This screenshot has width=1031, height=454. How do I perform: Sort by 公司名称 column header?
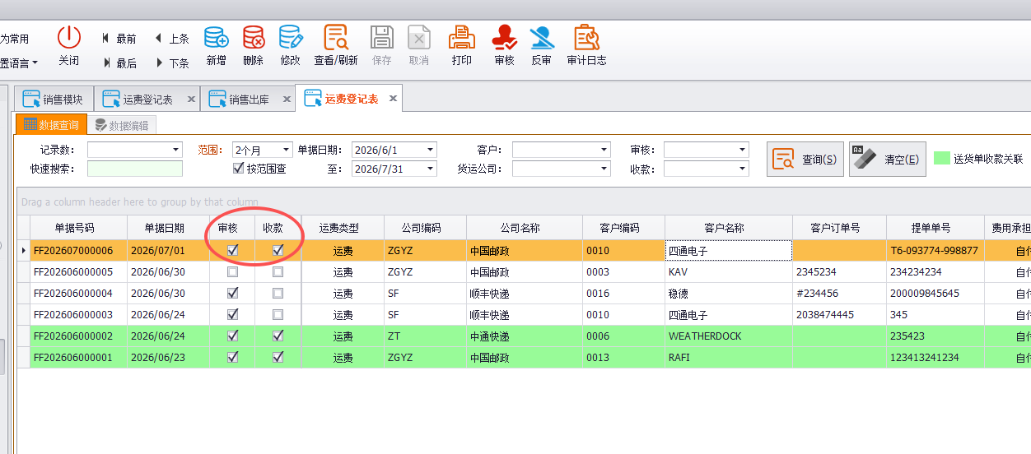point(525,228)
